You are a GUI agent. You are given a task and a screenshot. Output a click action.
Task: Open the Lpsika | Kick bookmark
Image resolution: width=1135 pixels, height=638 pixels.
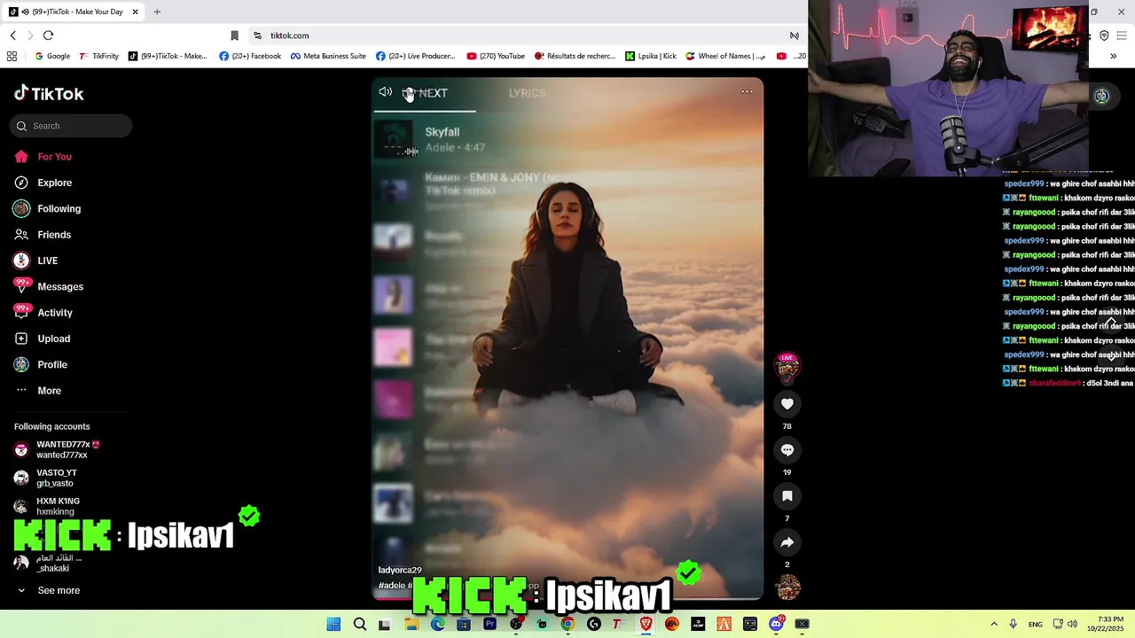tap(651, 56)
